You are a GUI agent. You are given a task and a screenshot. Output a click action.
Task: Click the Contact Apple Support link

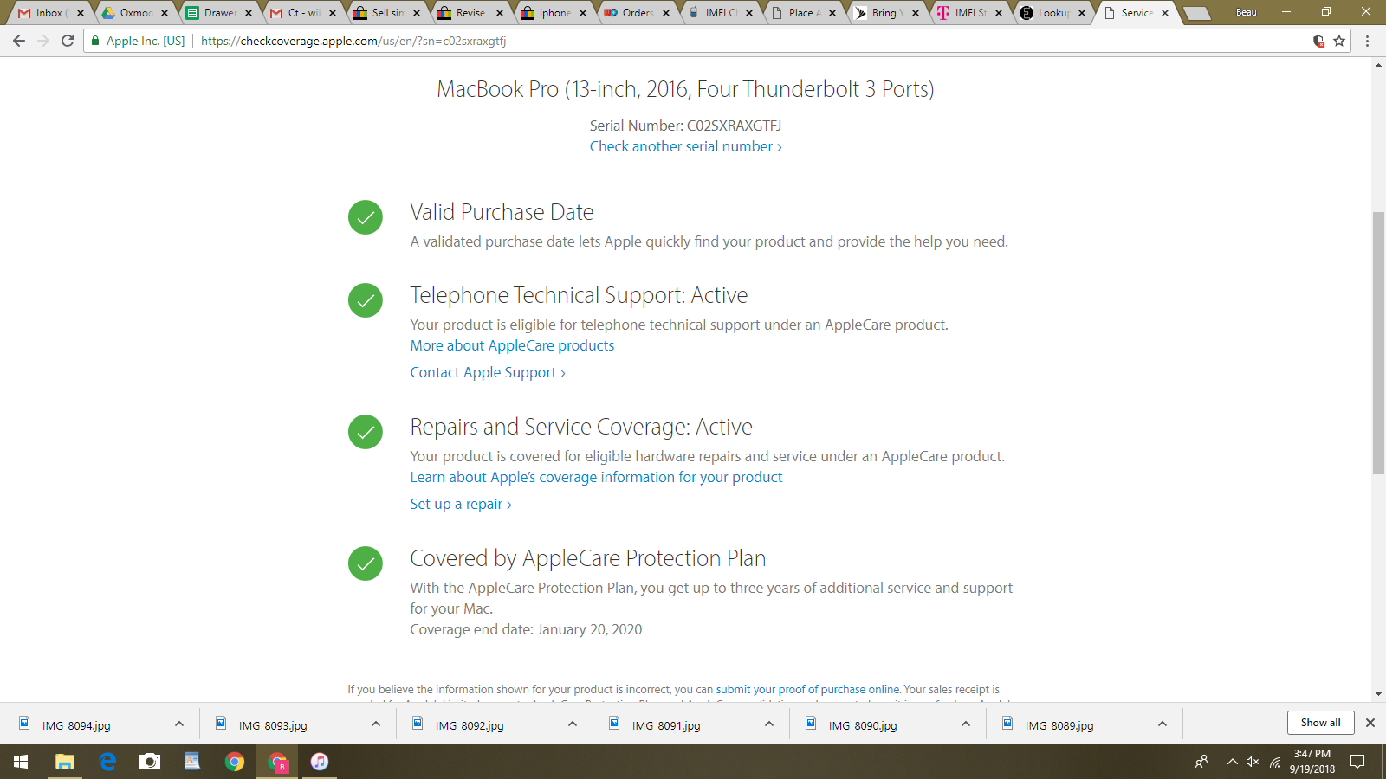coord(488,372)
